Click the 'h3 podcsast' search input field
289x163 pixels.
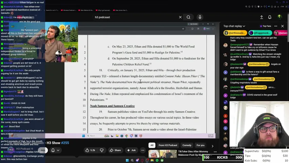[136, 17]
